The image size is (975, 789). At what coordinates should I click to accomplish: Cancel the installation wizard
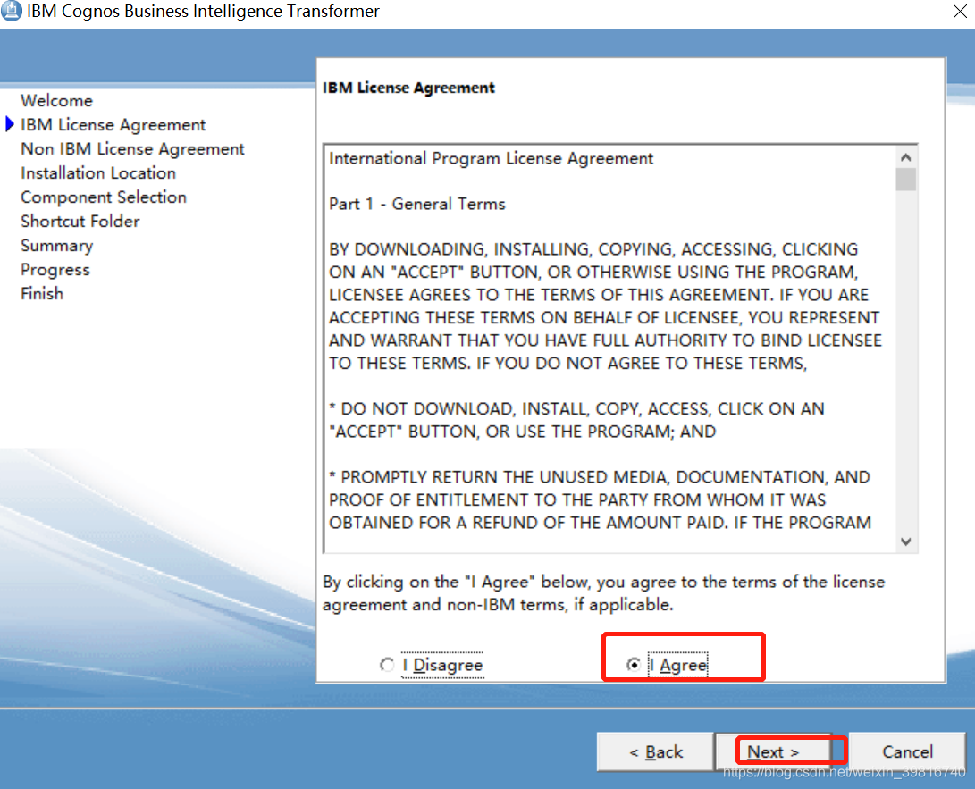pyautogui.click(x=907, y=751)
